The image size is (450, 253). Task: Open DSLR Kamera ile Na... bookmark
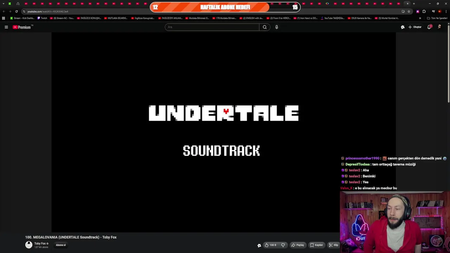point(359,18)
